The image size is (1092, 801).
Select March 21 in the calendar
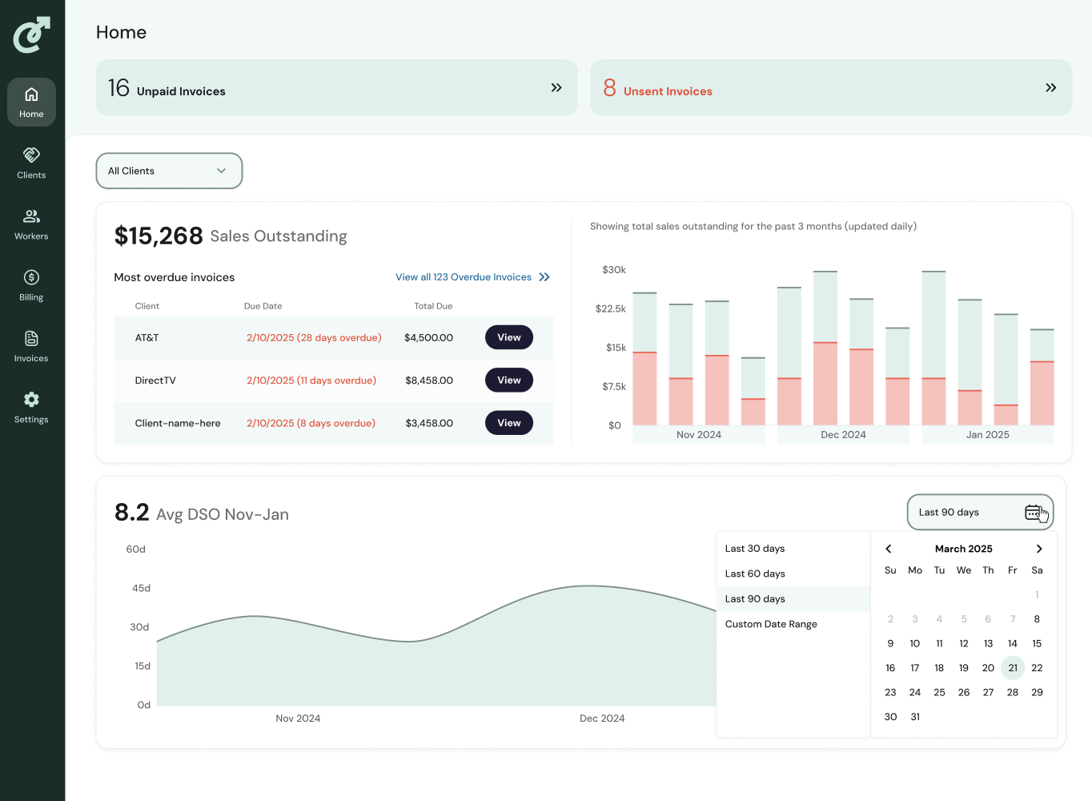(1013, 667)
